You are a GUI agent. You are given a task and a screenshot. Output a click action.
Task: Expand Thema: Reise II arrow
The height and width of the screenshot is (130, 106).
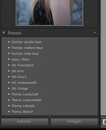pyautogui.click(x=9, y=112)
